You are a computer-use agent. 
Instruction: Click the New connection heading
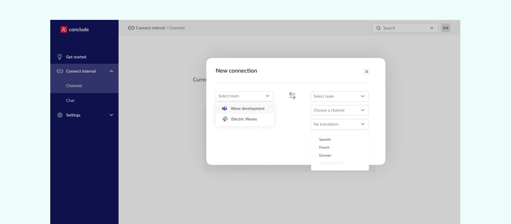(236, 71)
